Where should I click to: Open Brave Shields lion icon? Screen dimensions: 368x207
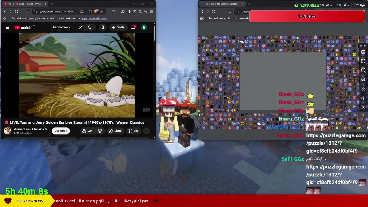95,11
